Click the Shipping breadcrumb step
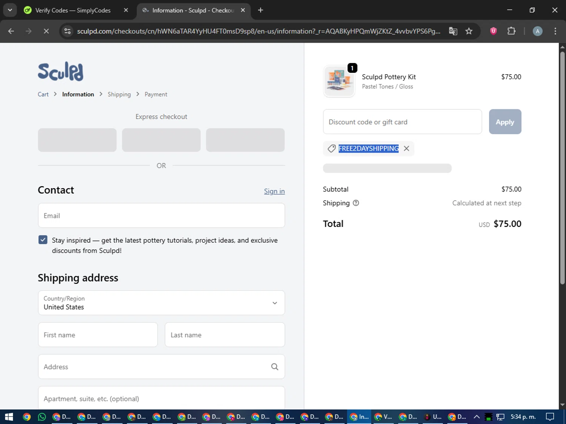Screen dimensions: 566x424 119,94
